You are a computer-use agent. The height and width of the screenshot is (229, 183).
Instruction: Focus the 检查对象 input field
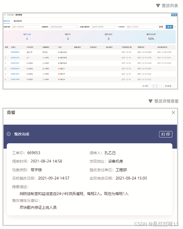point(25,27)
